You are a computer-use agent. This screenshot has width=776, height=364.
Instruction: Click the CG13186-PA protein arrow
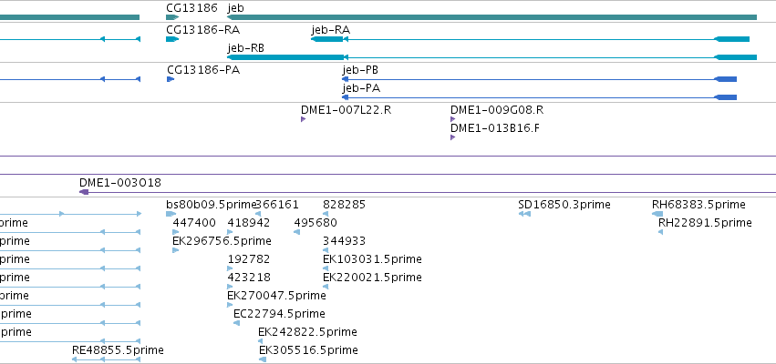171,79
